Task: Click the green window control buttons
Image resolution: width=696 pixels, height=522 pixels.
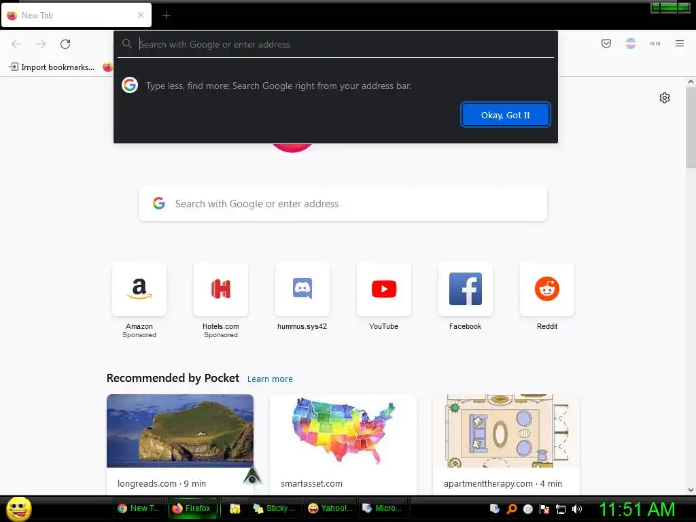Action: click(x=670, y=7)
